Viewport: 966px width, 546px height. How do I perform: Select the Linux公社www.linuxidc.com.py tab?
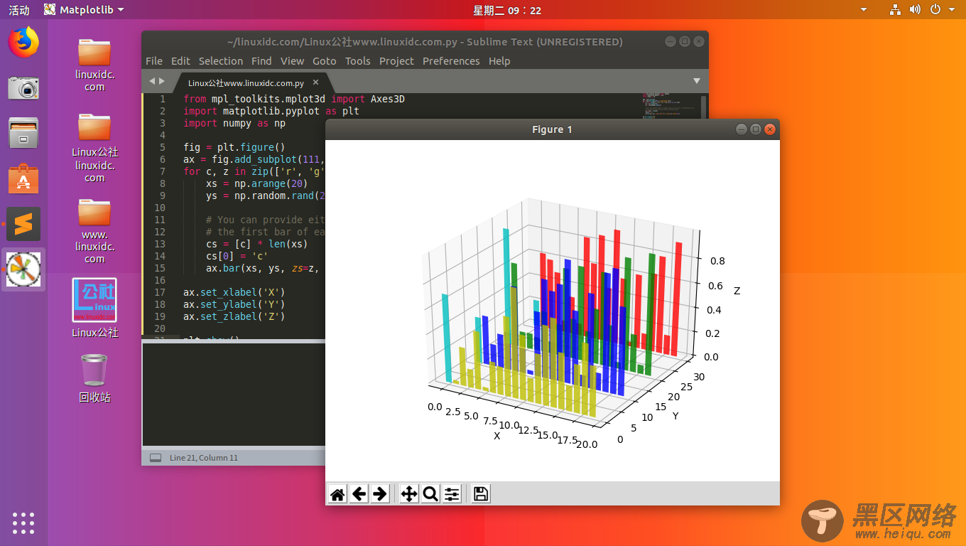[246, 82]
